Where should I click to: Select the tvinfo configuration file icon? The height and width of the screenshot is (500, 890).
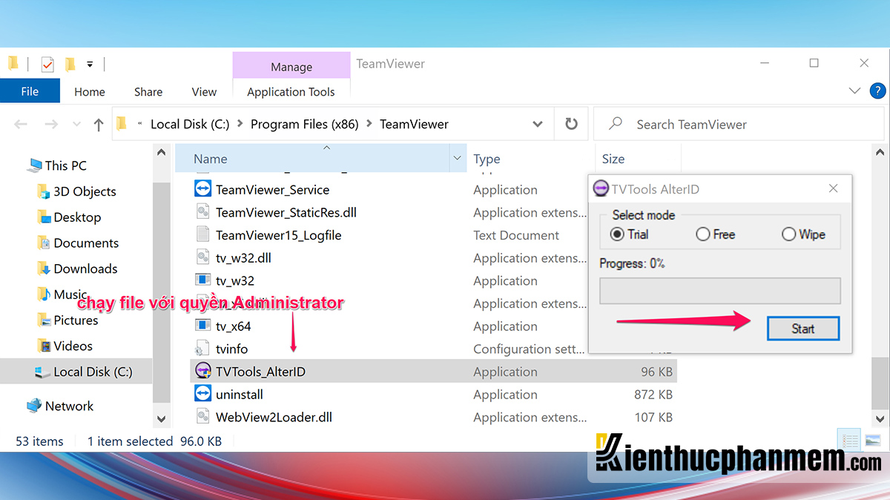click(x=202, y=349)
